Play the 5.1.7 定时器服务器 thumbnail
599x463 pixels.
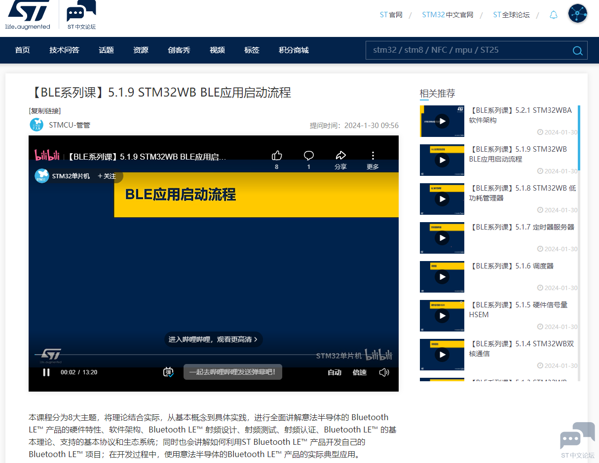tap(442, 238)
